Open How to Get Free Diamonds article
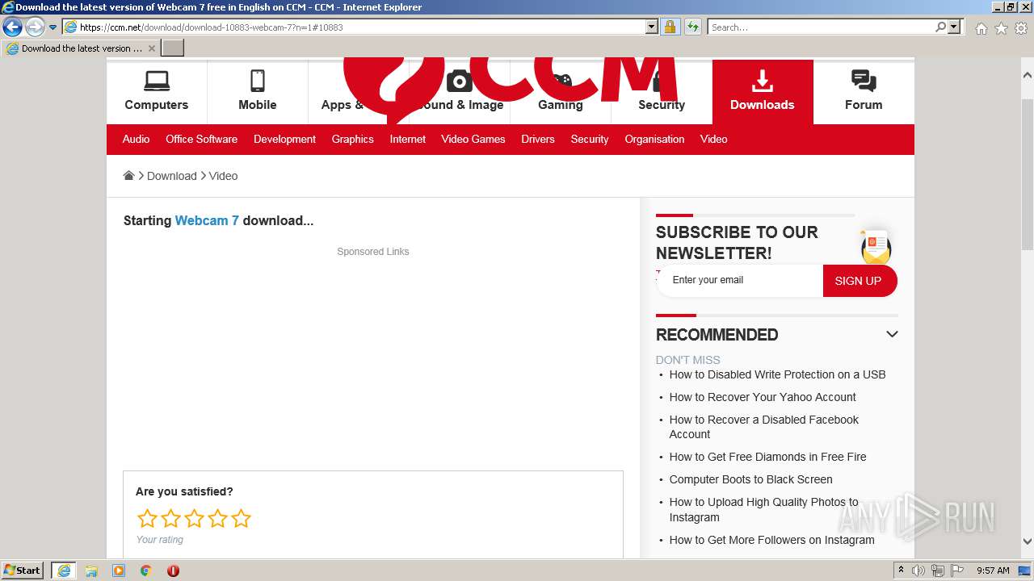Image resolution: width=1034 pixels, height=581 pixels. click(767, 457)
